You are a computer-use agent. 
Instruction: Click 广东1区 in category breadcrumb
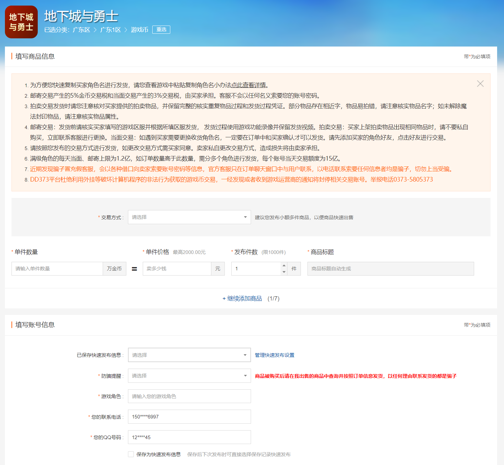coord(110,30)
